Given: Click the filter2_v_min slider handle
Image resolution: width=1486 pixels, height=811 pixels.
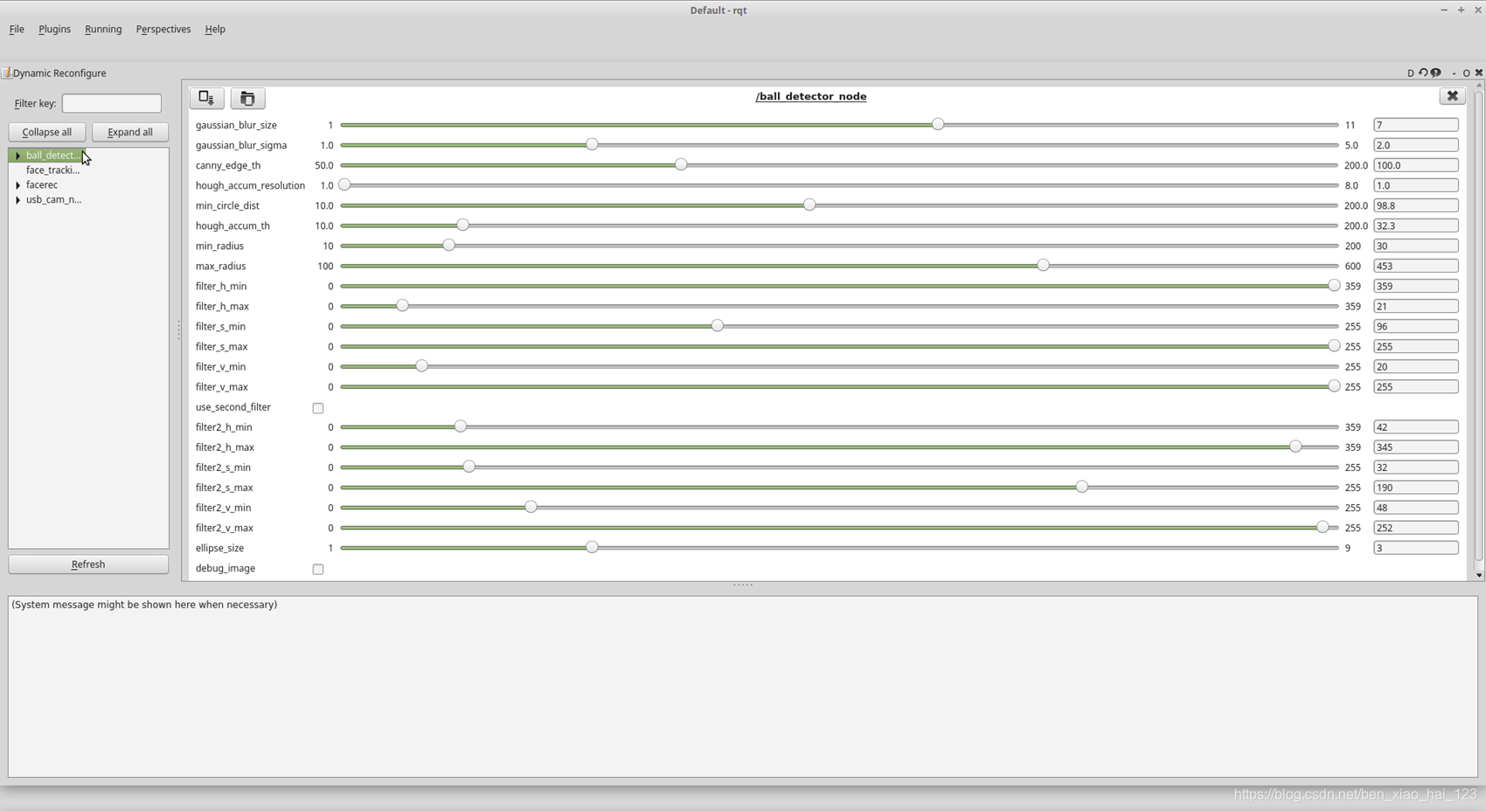Looking at the screenshot, I should tap(531, 507).
